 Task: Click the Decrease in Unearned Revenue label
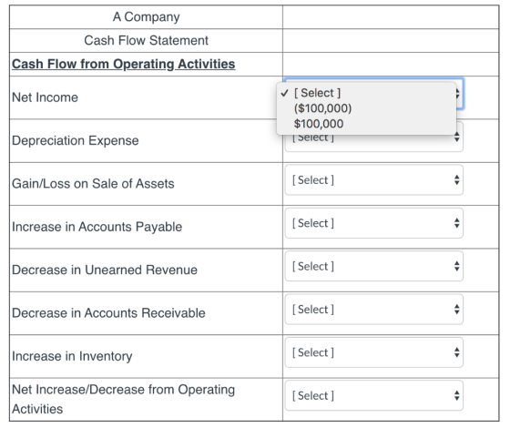105,270
